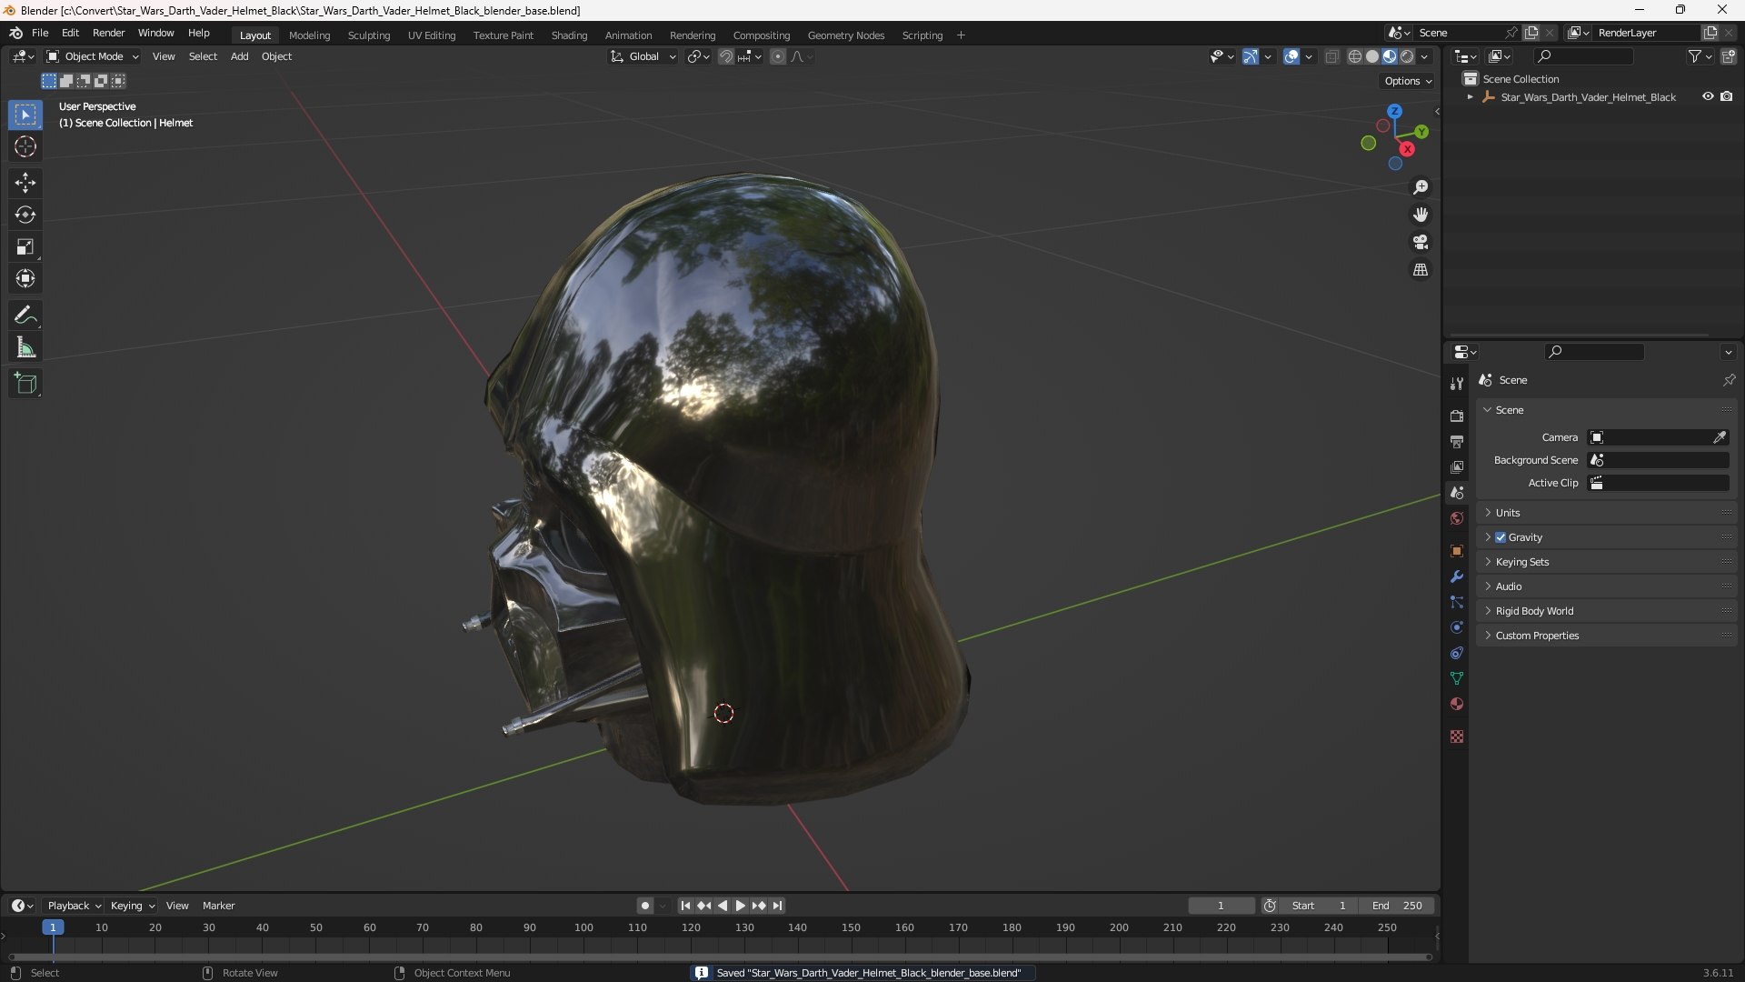Viewport: 1745px width, 982px height.
Task: Select the Measure tool
Action: (25, 347)
